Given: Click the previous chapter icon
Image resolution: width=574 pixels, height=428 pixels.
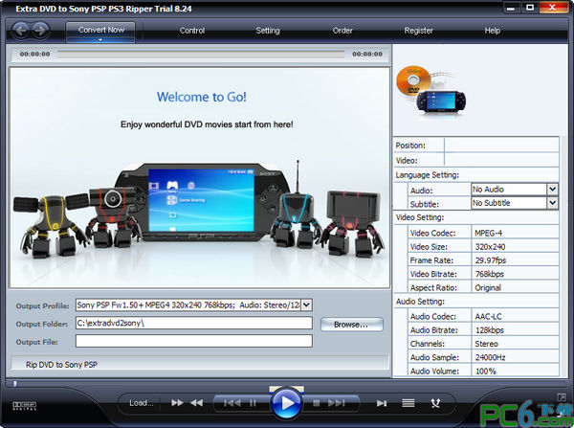Looking at the screenshot, I should coord(232,403).
